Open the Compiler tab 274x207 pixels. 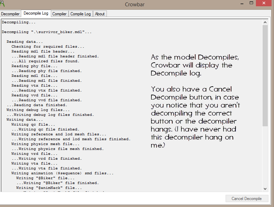(x=60, y=14)
